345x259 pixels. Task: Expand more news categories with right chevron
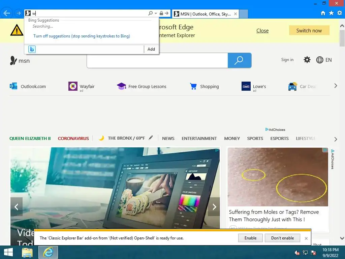[x=336, y=139]
